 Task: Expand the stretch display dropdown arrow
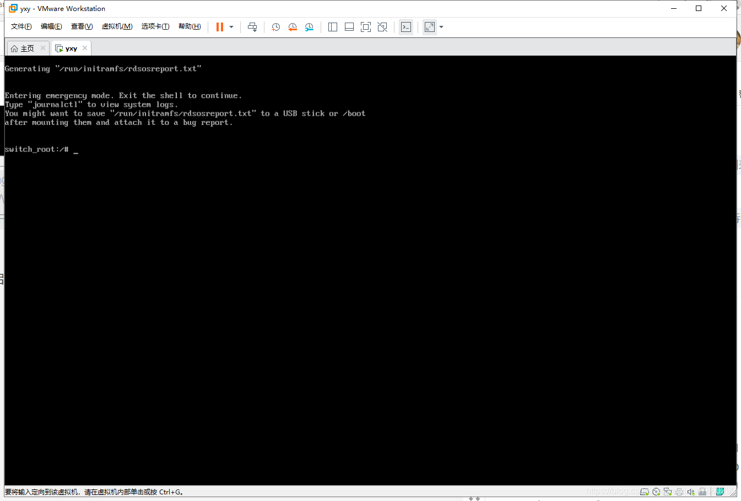[441, 27]
